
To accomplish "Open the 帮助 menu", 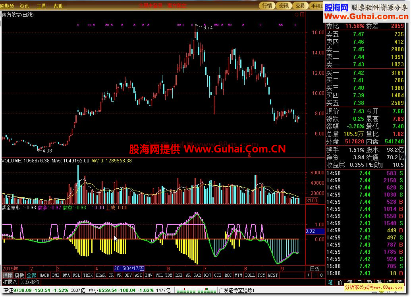I will tap(58, 6).
